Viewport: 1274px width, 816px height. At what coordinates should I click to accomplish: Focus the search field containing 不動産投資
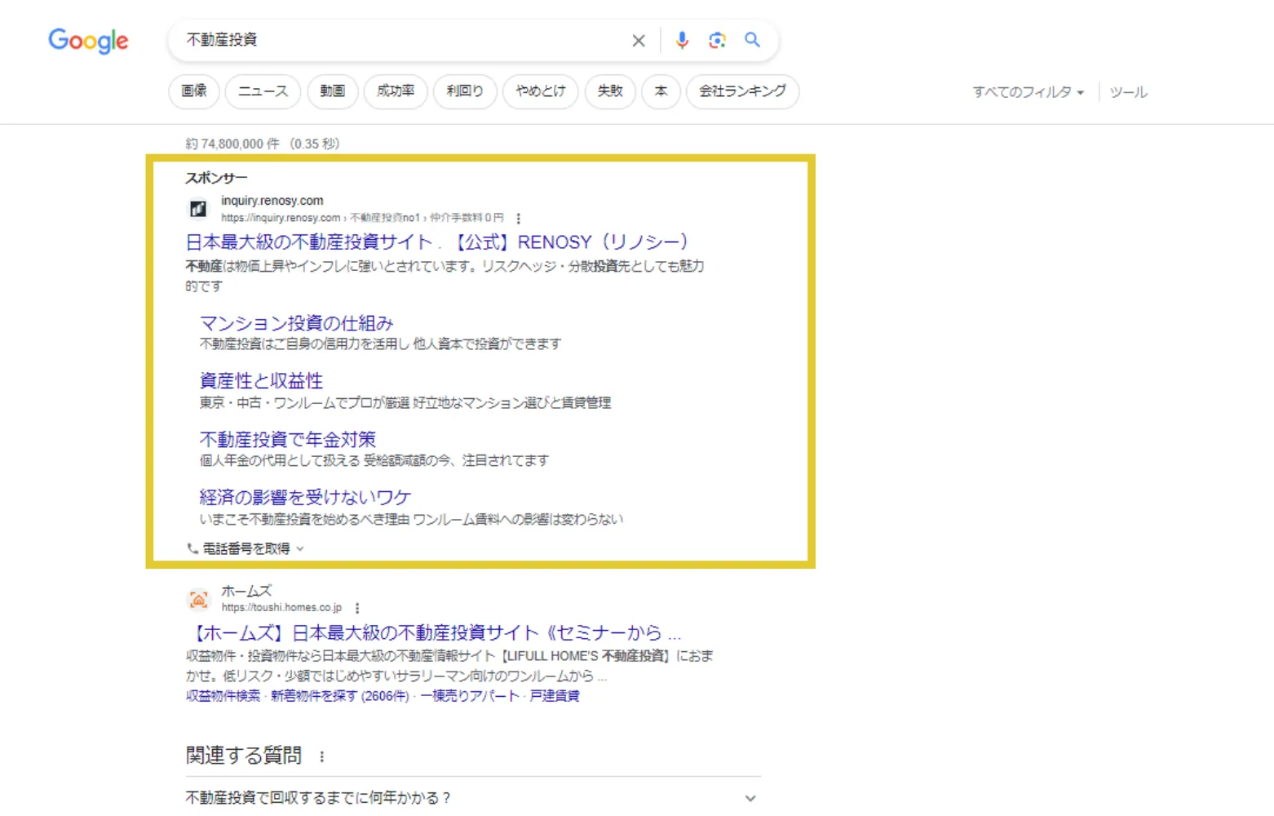[x=404, y=40]
